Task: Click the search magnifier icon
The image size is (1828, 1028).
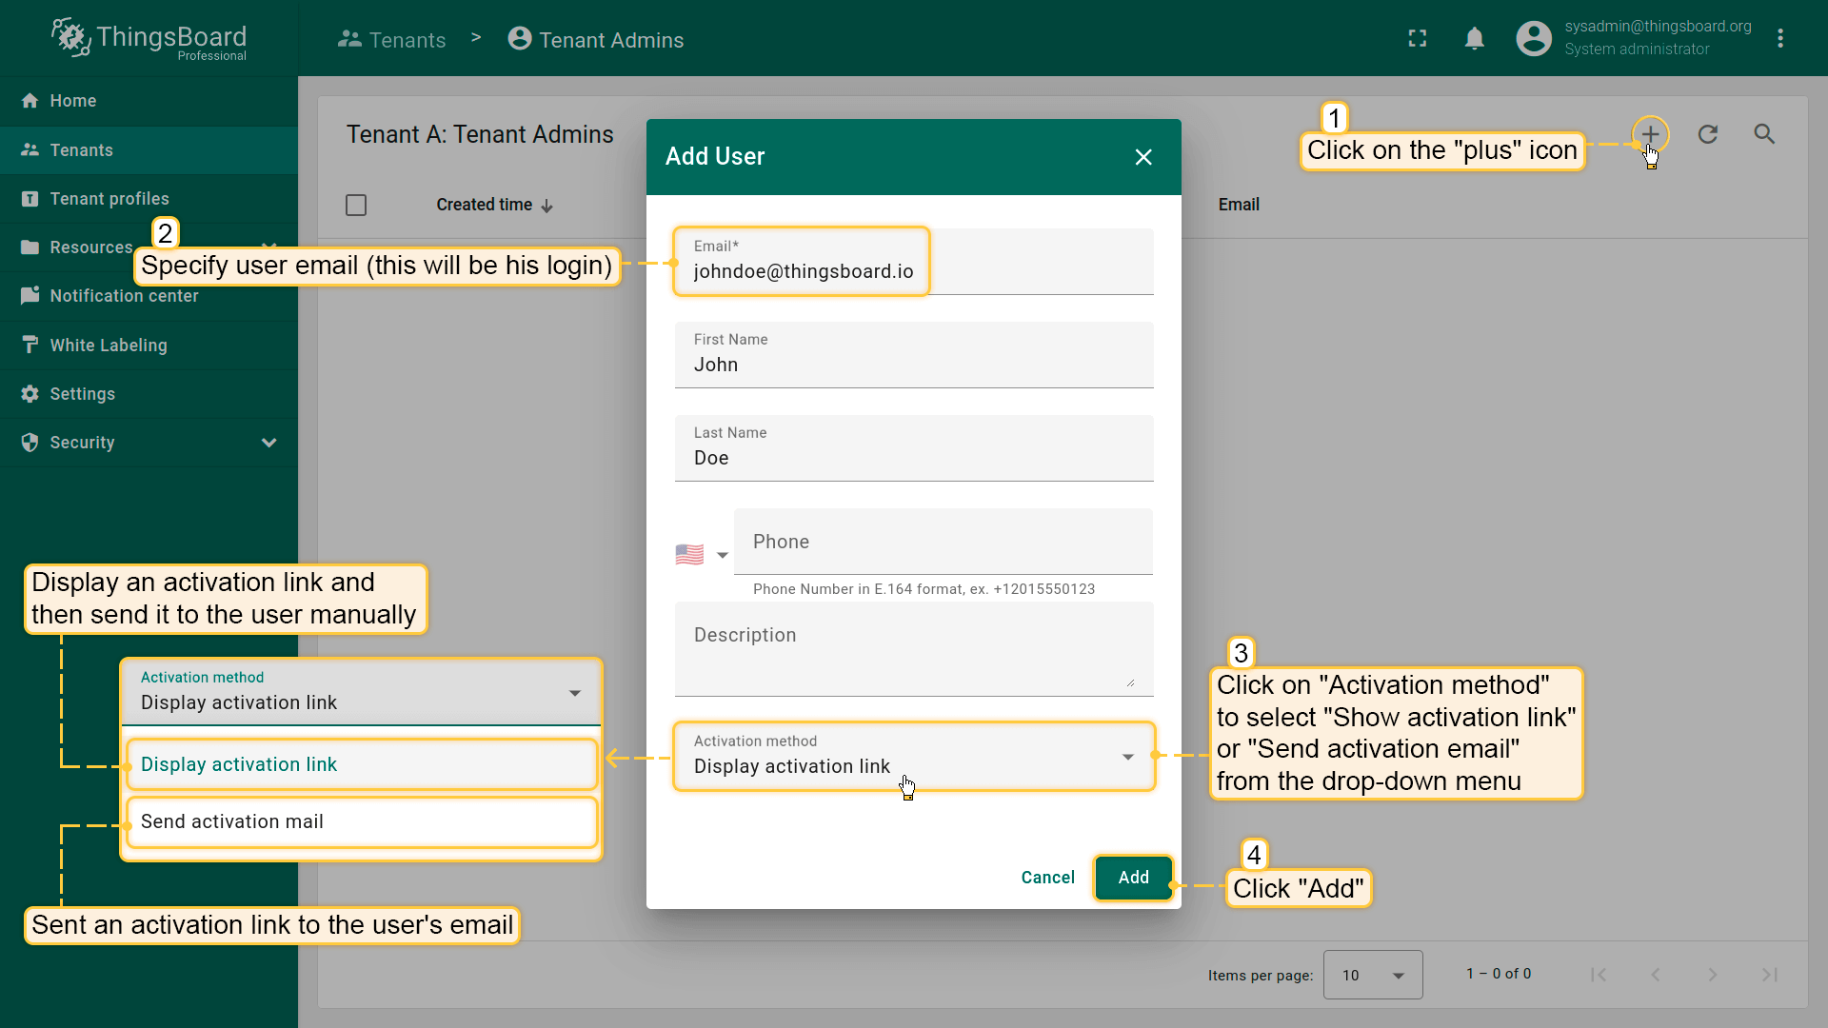Action: click(1764, 134)
